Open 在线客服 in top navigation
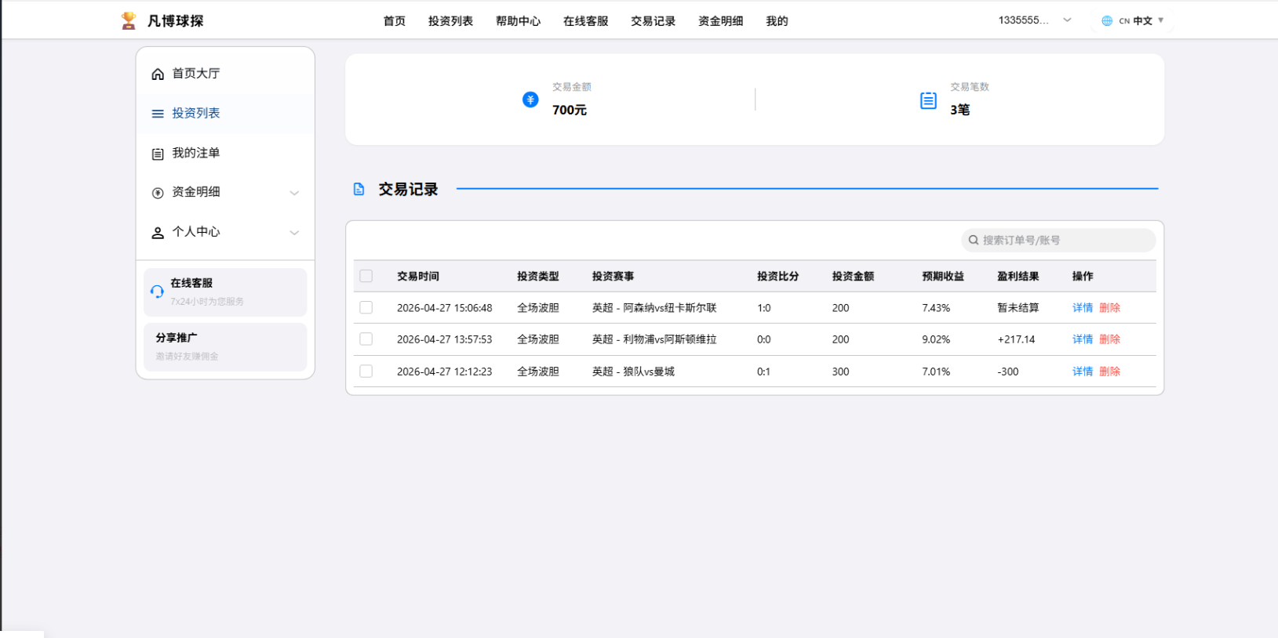Image resolution: width=1278 pixels, height=638 pixels. 585,21
